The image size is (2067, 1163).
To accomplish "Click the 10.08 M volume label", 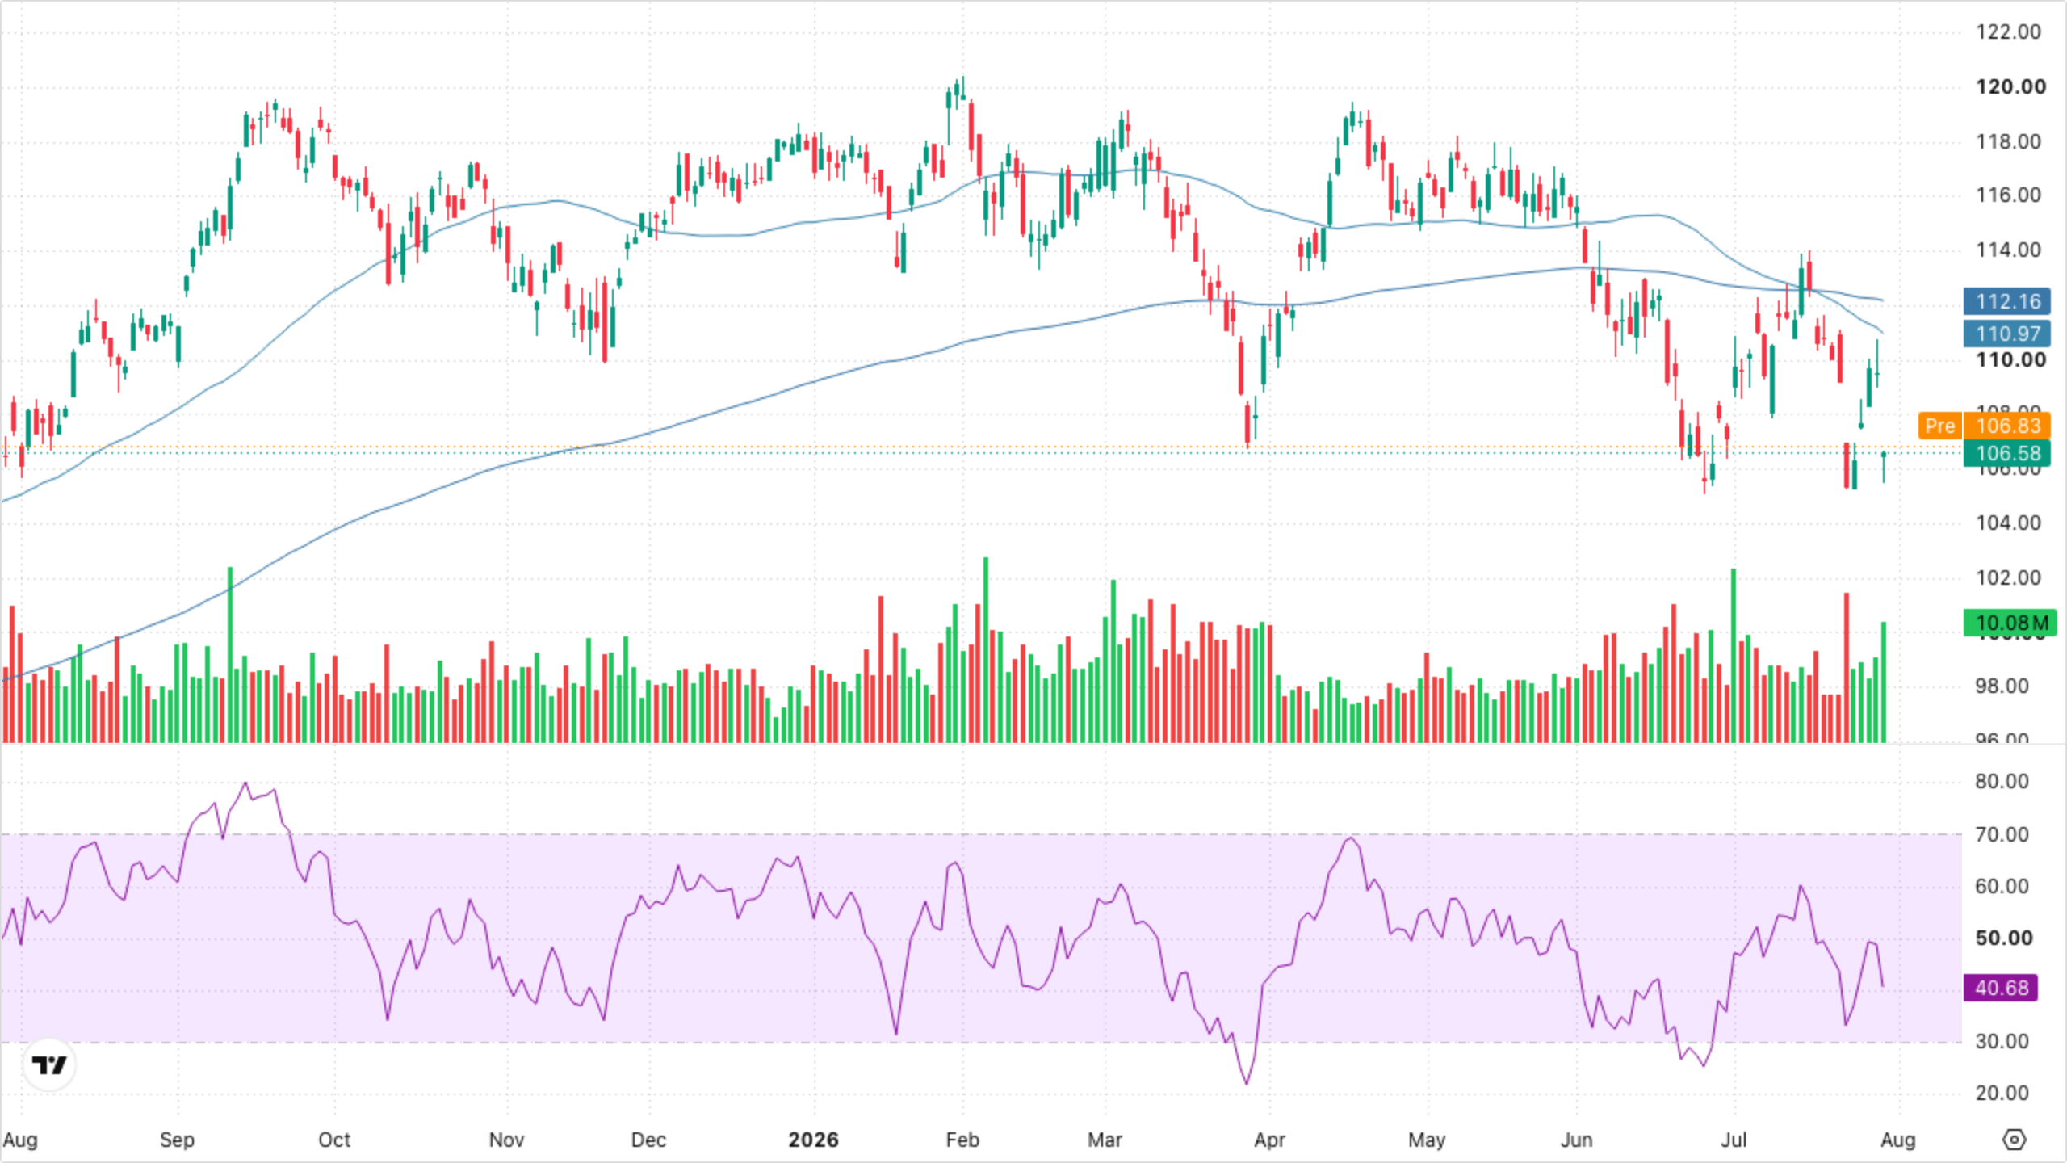I will 2010,623.
